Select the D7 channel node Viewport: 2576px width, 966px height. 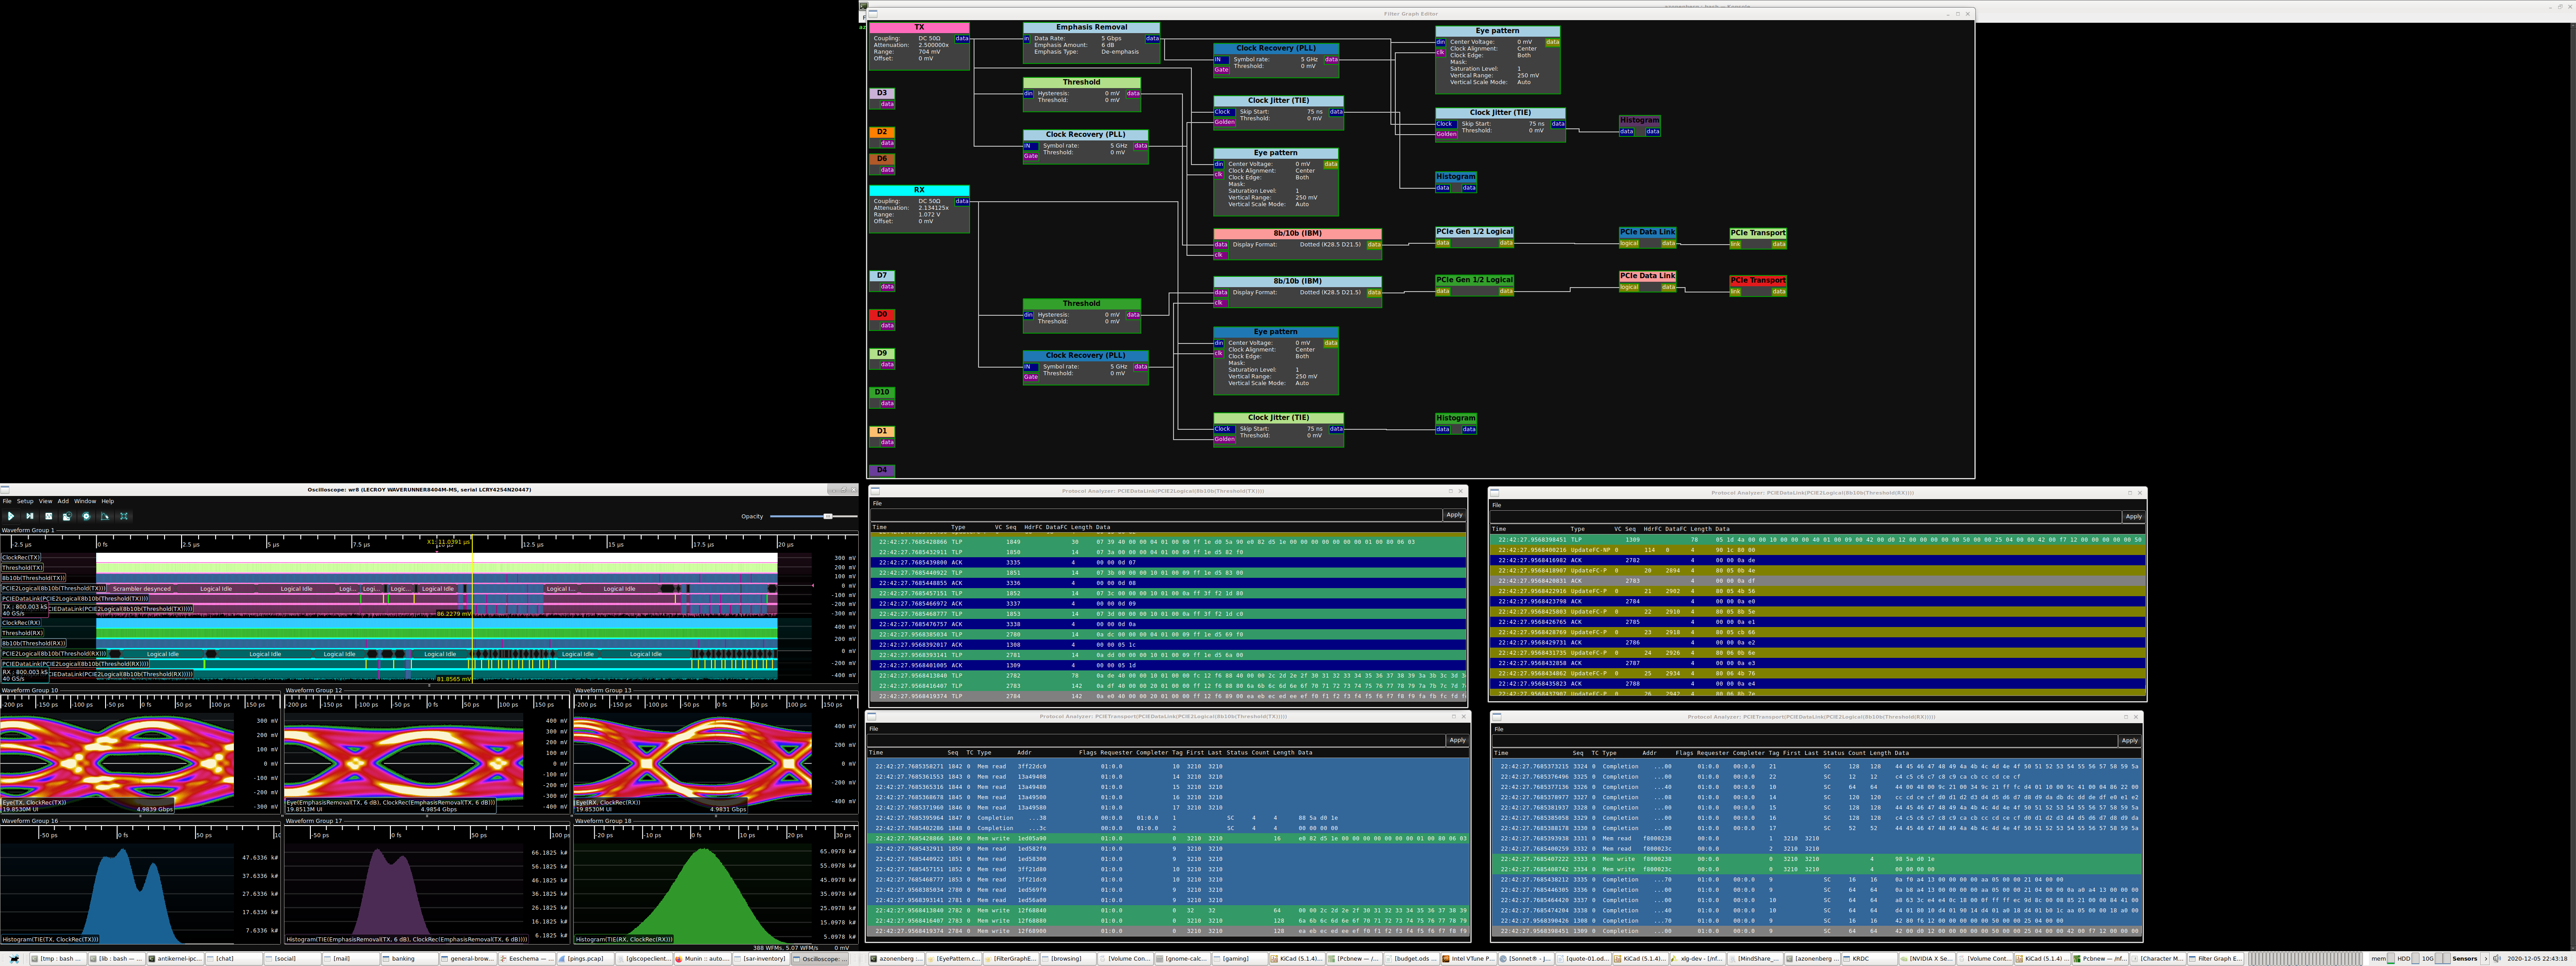click(x=882, y=281)
